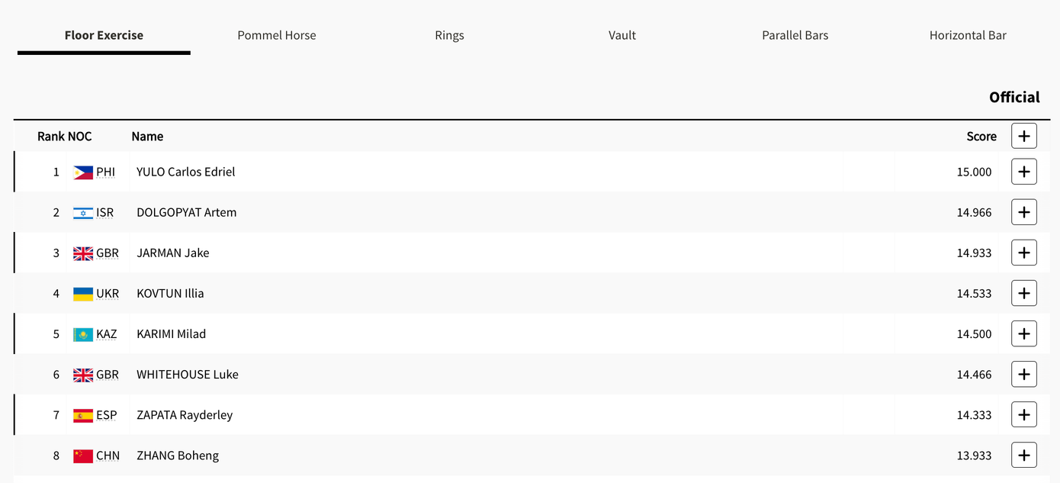The width and height of the screenshot is (1060, 483).
Task: Select the Parallel Bars tab
Action: pyautogui.click(x=795, y=35)
